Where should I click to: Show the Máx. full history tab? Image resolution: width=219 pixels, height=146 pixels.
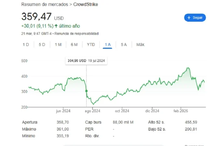pos(141,45)
